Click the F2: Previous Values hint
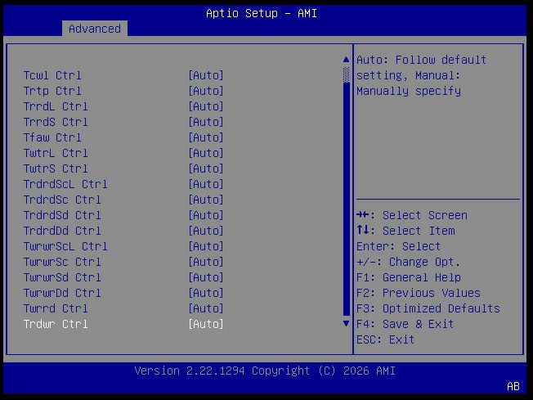The width and height of the screenshot is (533, 400). (x=418, y=293)
